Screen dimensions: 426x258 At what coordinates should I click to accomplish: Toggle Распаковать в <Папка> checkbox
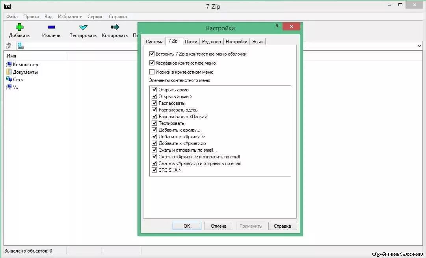click(154, 117)
